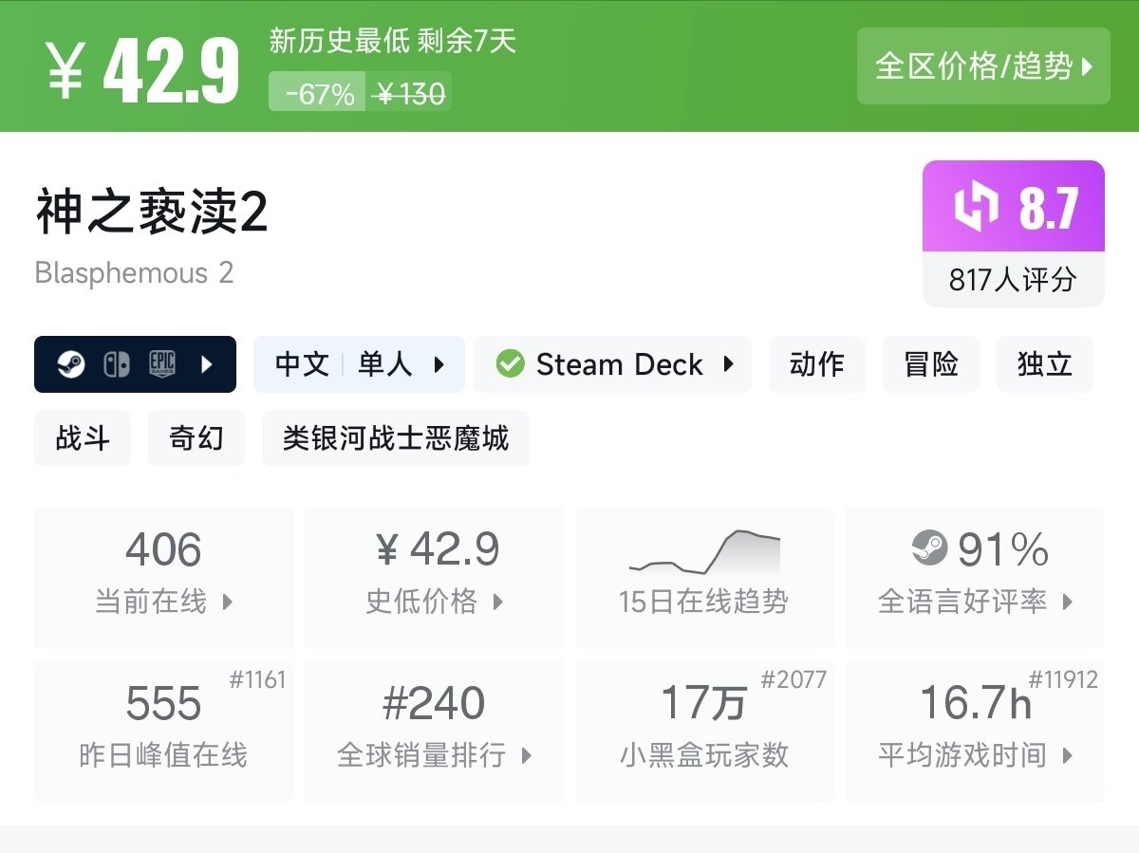Open the 冒险 adventure tag

pyautogui.click(x=930, y=364)
